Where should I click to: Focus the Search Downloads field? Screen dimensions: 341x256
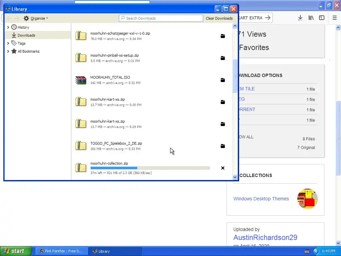click(x=161, y=18)
